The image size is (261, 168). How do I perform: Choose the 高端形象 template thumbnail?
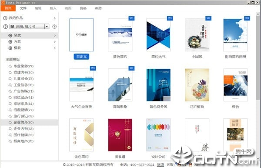120,85
